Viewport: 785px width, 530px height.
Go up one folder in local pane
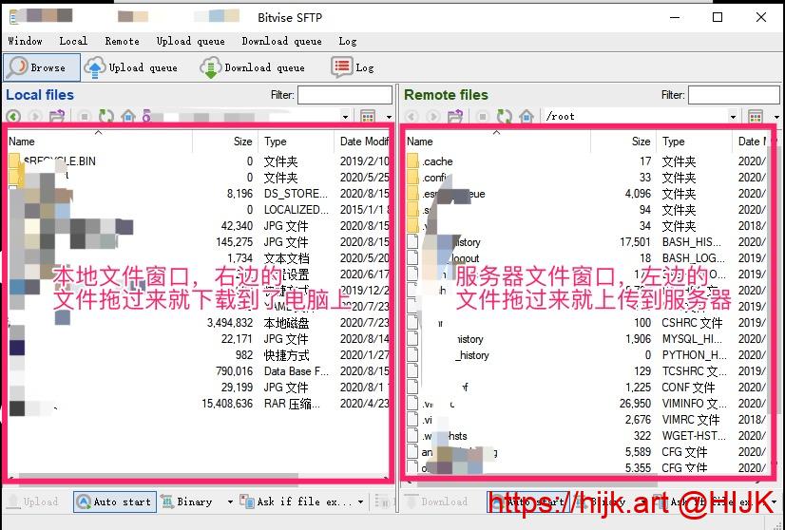(57, 117)
